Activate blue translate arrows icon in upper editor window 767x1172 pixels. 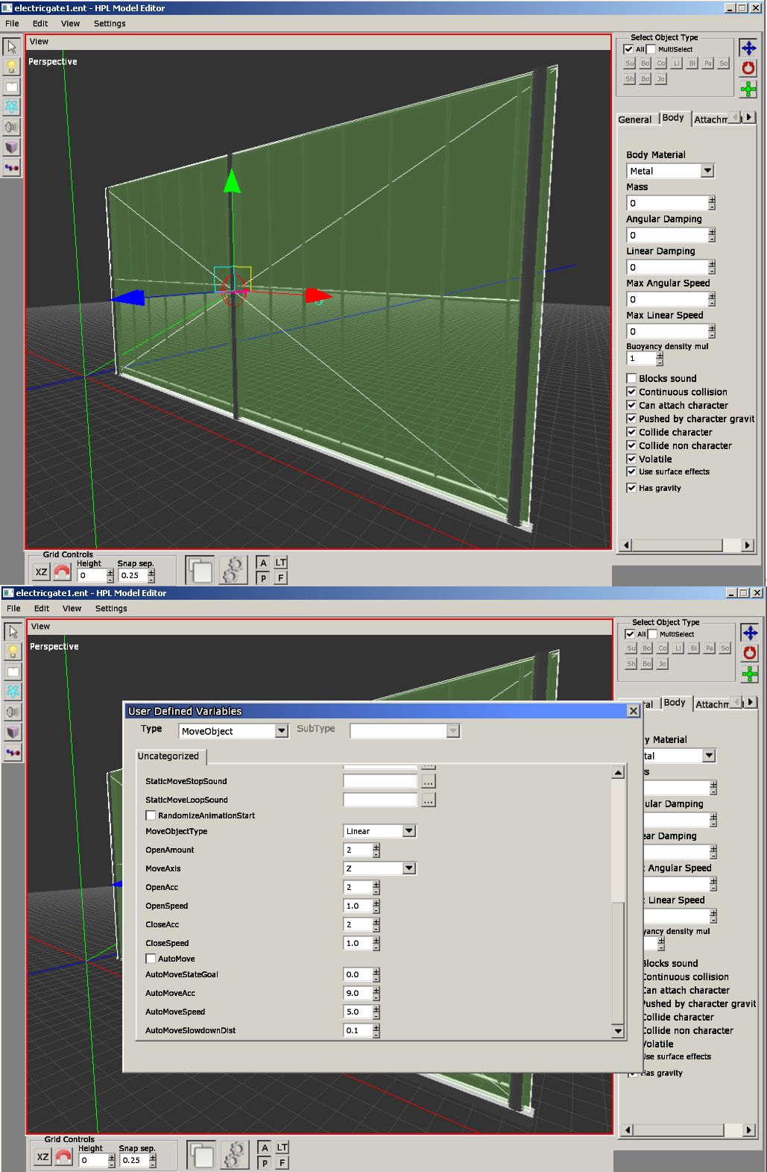point(748,48)
